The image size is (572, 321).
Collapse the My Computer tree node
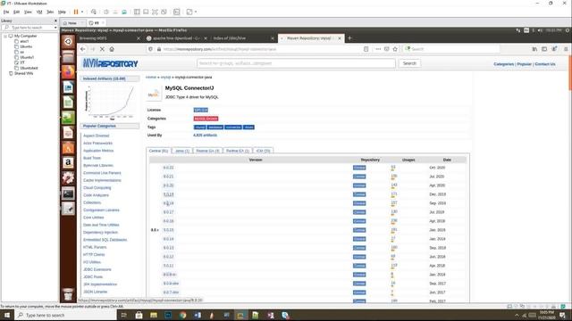(5, 36)
